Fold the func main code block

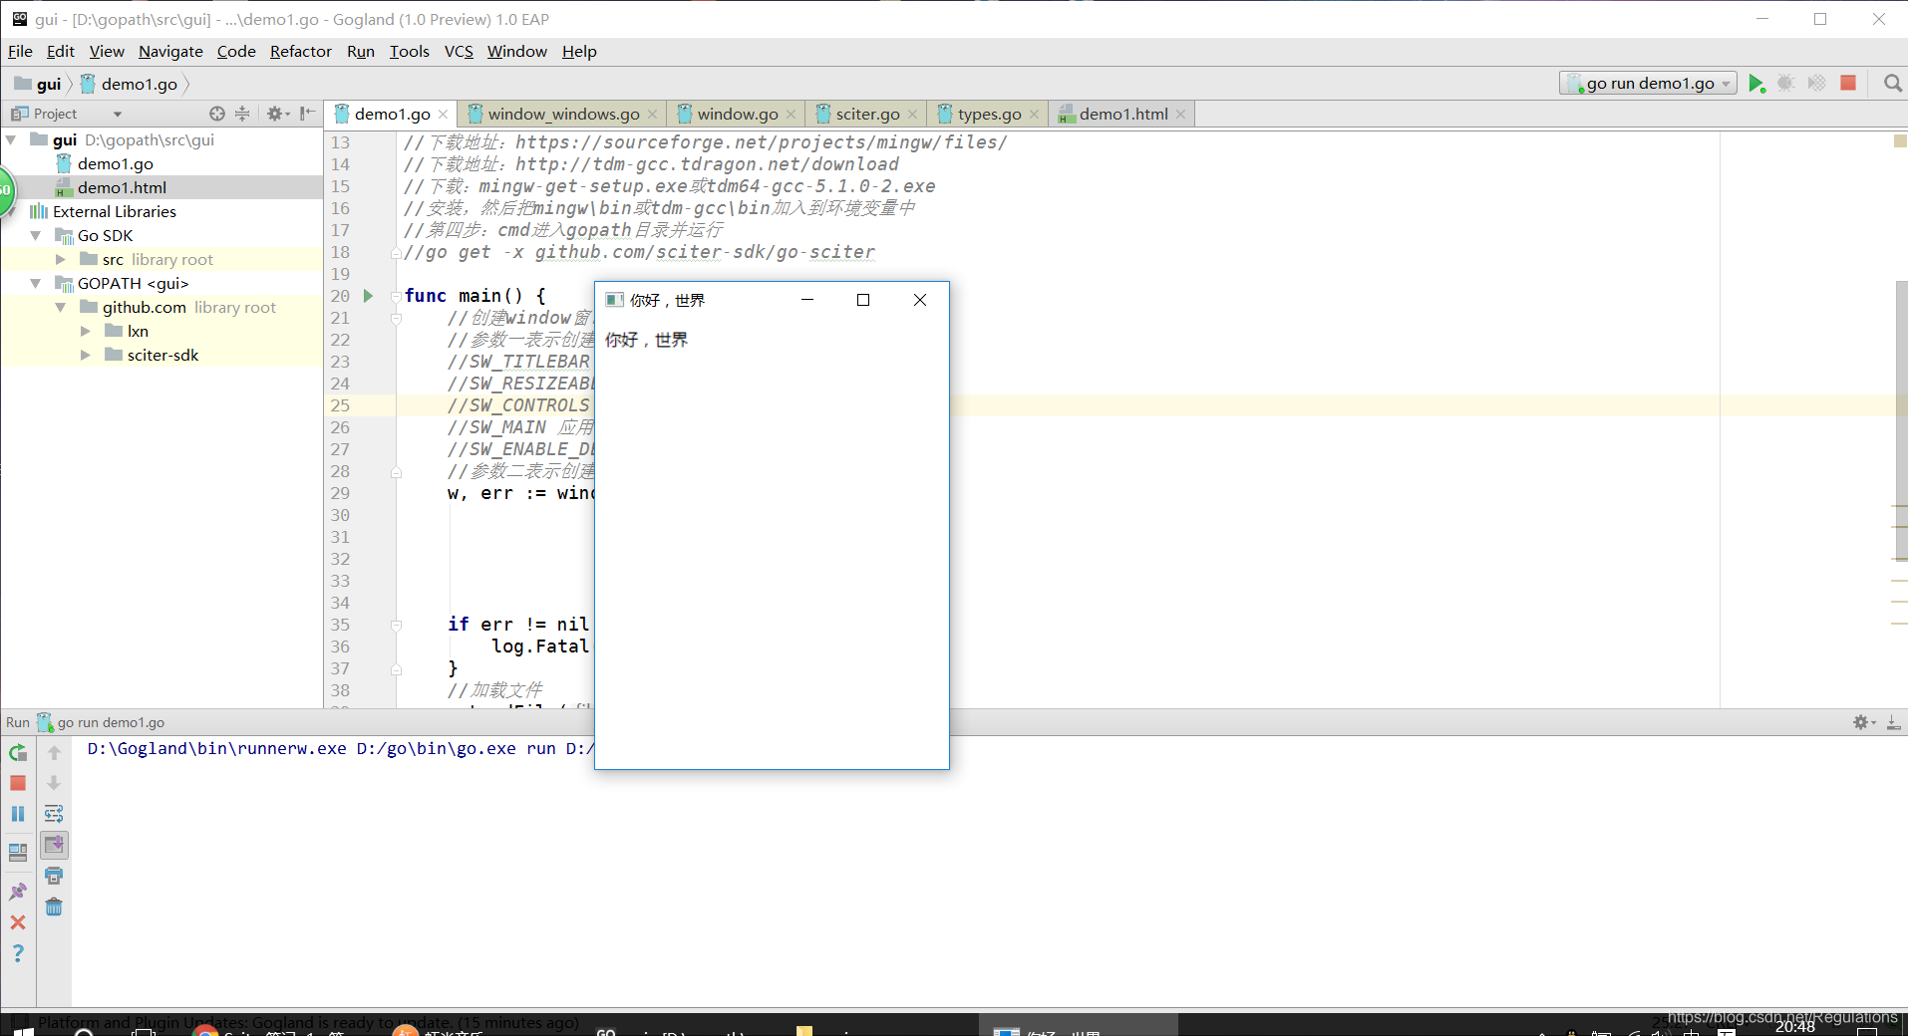[x=396, y=296]
